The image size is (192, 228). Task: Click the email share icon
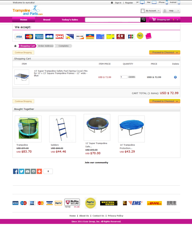pos(27,171)
